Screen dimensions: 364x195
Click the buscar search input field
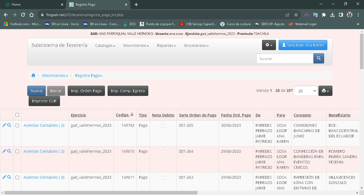285,58
